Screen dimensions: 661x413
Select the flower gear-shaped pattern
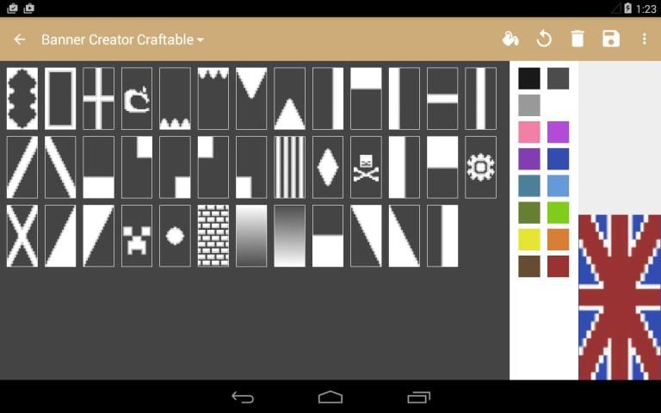pos(480,167)
